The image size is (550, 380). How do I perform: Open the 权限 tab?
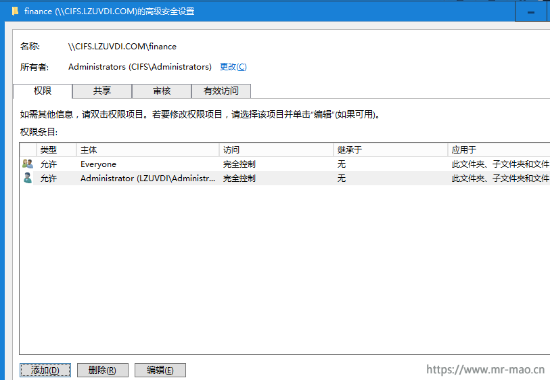coord(43,91)
